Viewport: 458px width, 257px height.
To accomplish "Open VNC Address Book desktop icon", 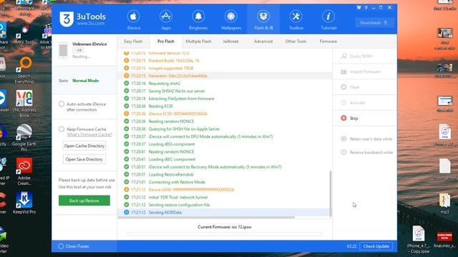I will [x=24, y=104].
